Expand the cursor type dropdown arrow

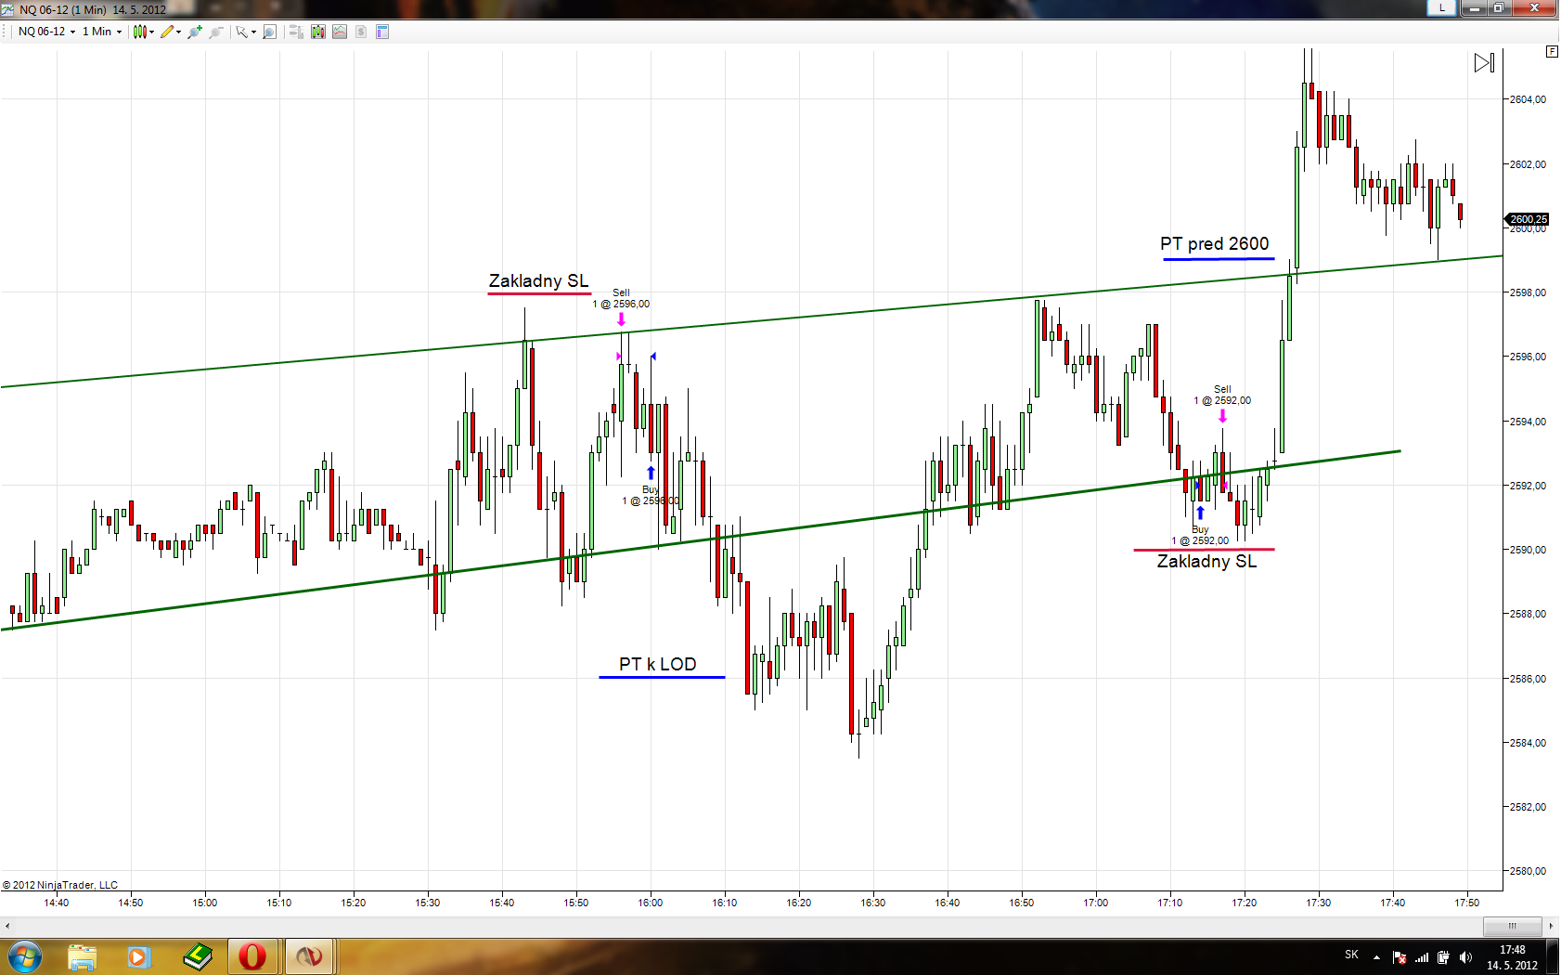pos(253,32)
